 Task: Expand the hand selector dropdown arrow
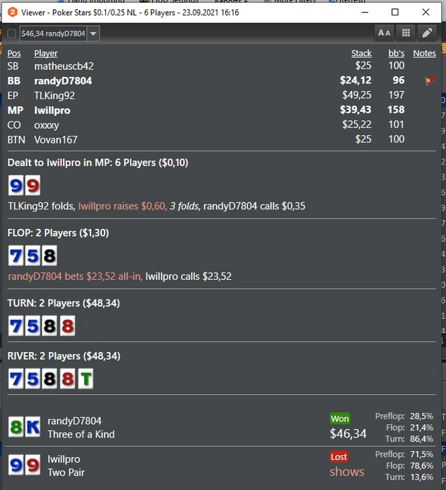93,34
